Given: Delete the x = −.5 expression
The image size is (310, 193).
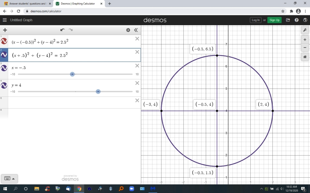Looking at the screenshot, I should (137, 66).
